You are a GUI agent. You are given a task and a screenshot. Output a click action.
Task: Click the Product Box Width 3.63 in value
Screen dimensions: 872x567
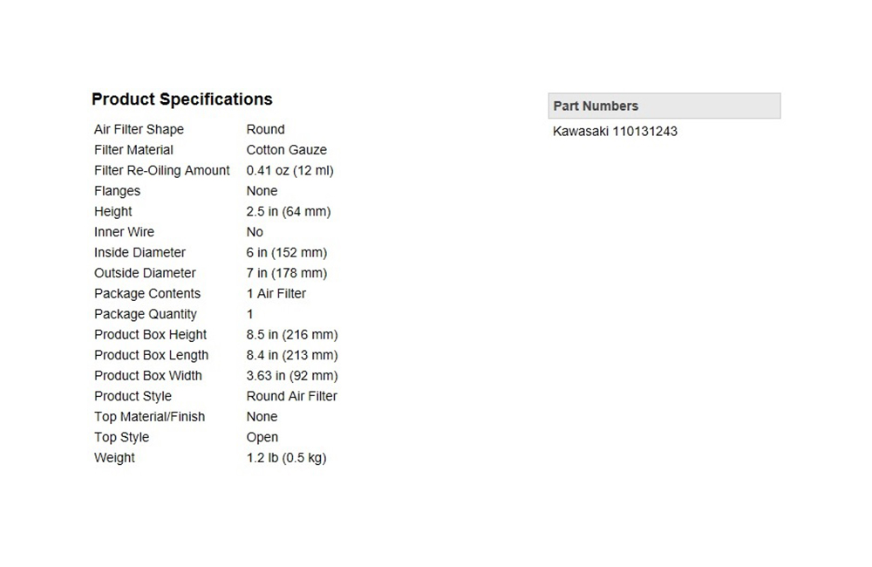[x=292, y=376]
